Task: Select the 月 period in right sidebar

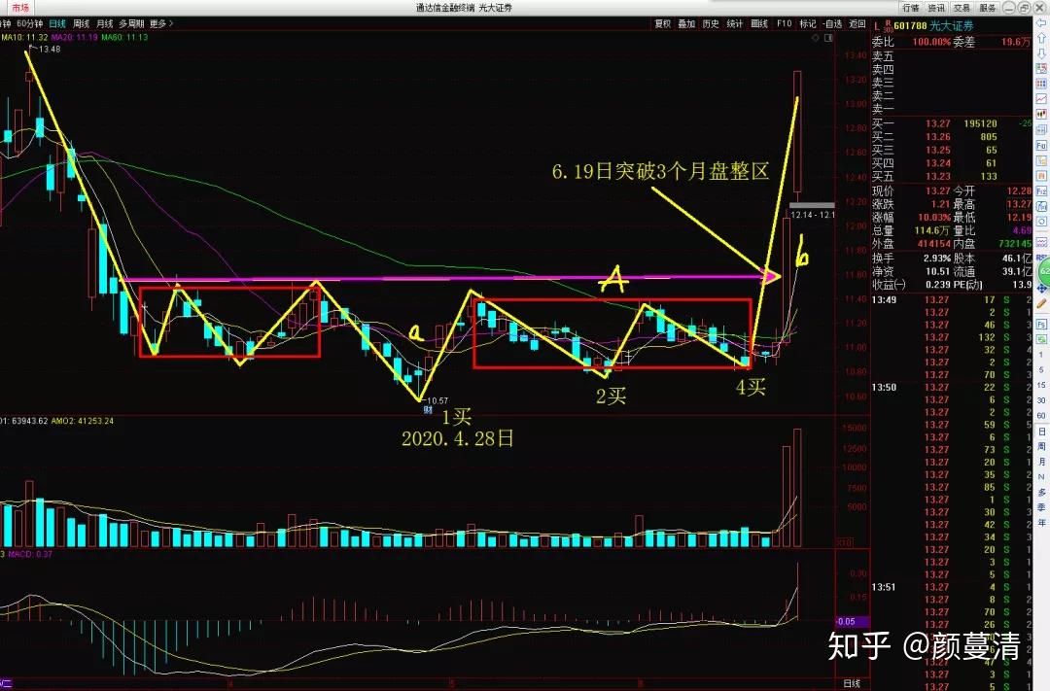Action: (x=1041, y=462)
